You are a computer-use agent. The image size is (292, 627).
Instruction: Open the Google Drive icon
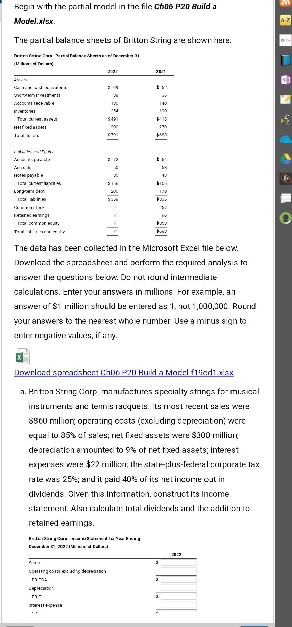286,158
